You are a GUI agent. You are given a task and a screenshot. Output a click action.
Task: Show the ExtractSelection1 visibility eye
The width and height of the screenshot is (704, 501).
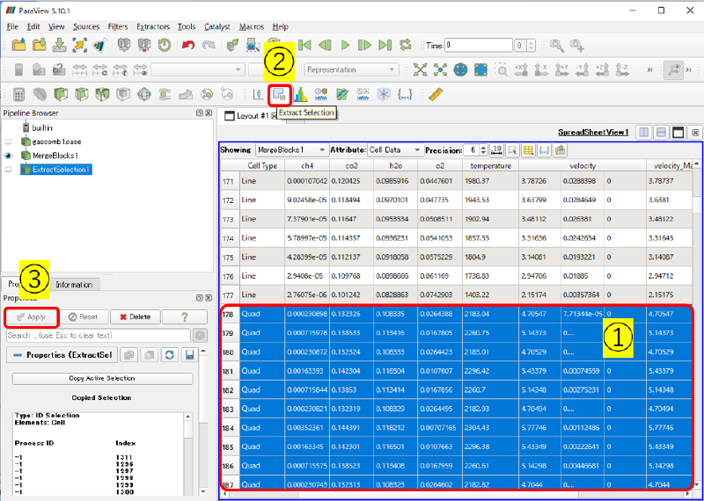[x=9, y=170]
